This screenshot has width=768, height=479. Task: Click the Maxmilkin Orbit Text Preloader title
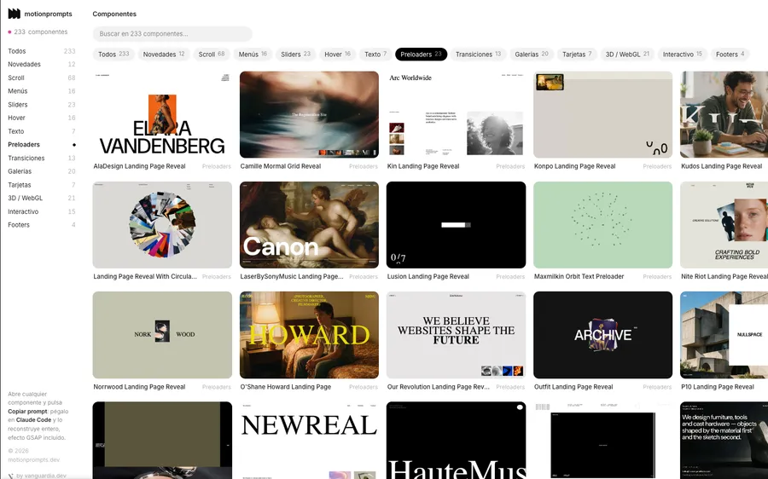579,276
